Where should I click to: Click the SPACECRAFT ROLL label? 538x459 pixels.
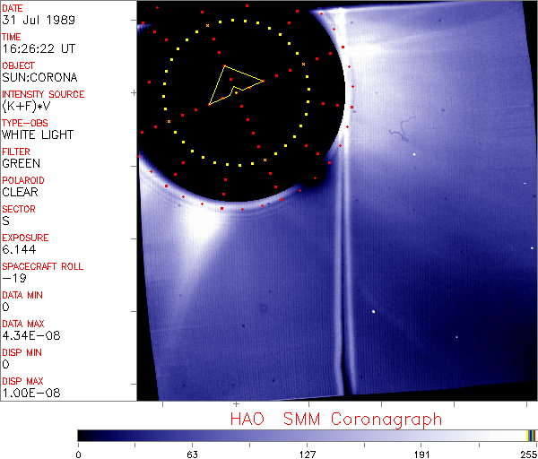[x=43, y=266]
